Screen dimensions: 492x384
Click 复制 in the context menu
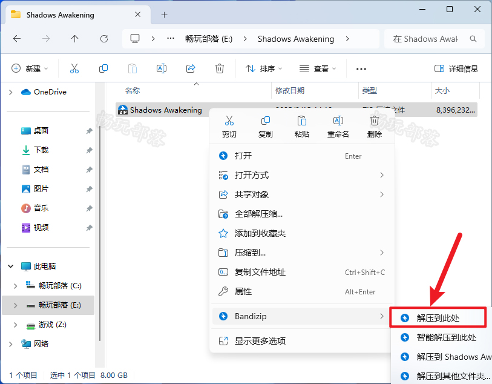[266, 127]
